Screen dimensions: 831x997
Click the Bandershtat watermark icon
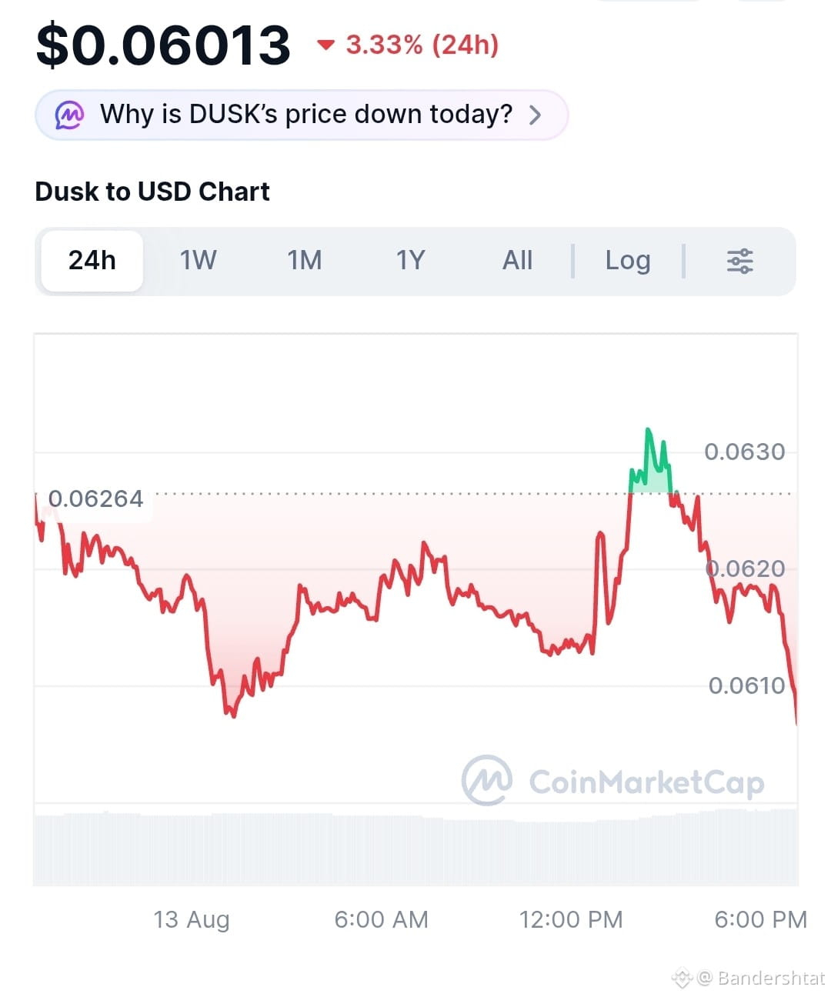pyautogui.click(x=682, y=978)
